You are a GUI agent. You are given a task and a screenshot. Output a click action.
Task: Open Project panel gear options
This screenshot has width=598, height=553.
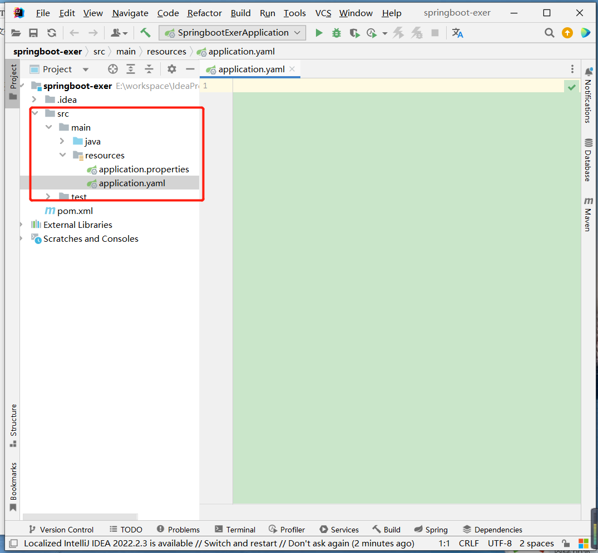tap(172, 69)
